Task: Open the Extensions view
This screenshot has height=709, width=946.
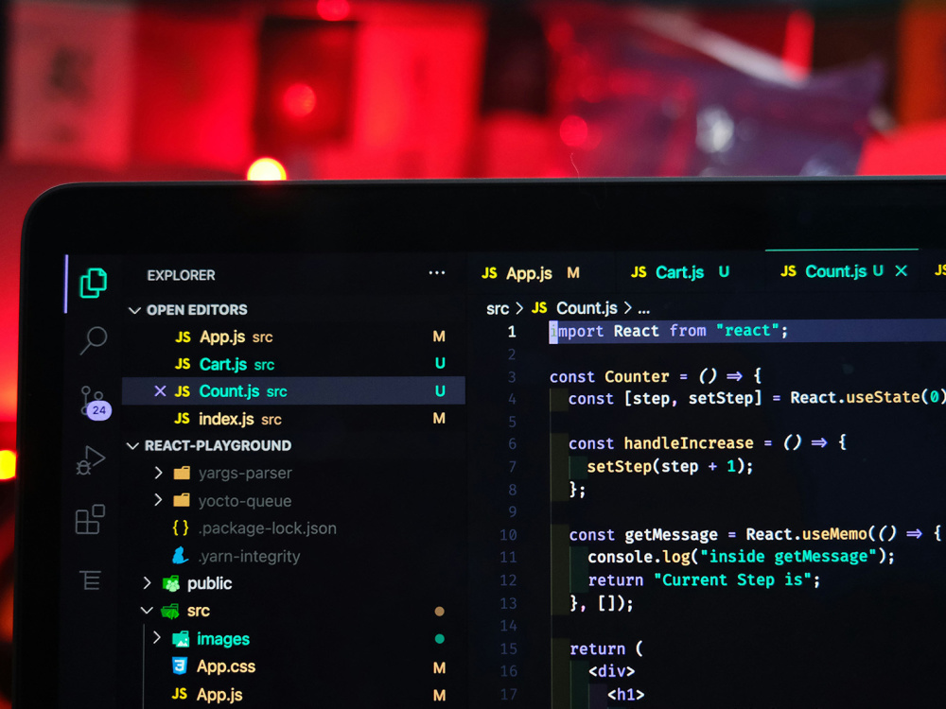Action: point(90,519)
